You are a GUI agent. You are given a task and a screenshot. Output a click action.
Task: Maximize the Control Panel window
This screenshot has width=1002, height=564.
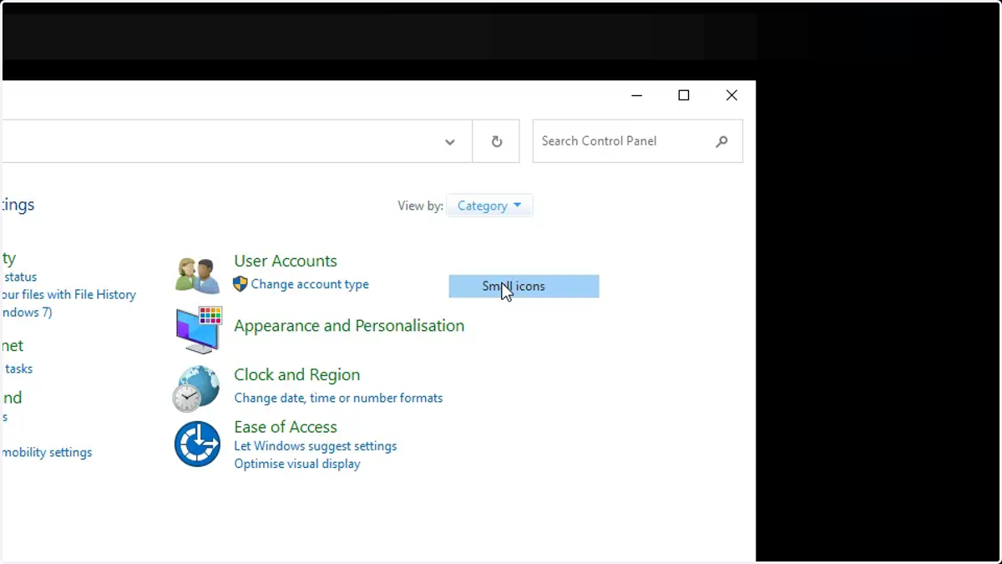click(x=684, y=95)
